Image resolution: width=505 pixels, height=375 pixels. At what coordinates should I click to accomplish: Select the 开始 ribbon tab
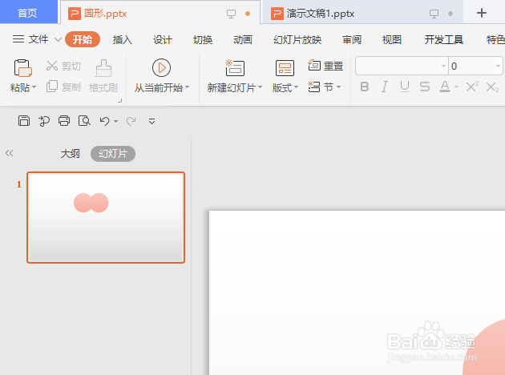pyautogui.click(x=83, y=39)
